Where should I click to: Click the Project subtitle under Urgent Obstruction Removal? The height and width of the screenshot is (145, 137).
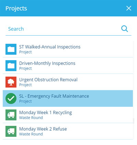click(x=25, y=85)
